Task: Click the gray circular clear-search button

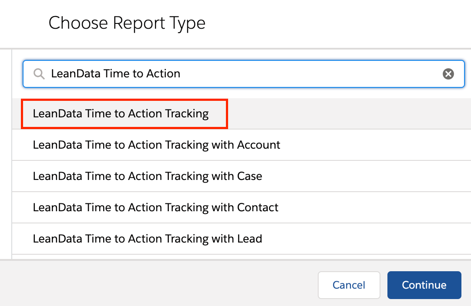Action: pos(448,74)
